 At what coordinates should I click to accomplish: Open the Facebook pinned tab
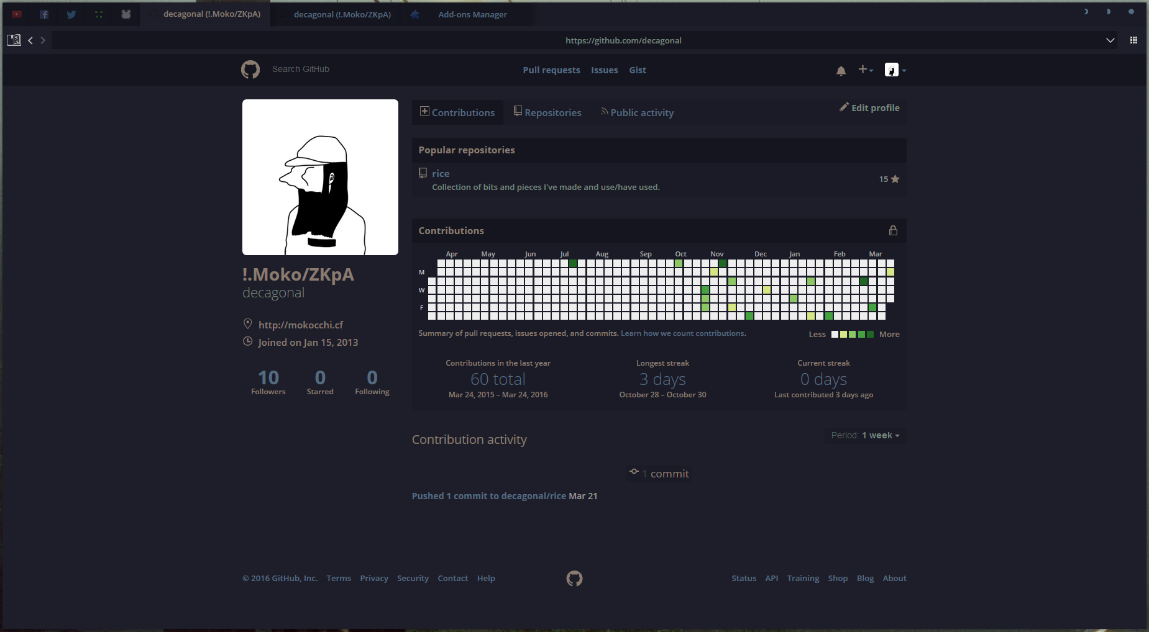44,14
